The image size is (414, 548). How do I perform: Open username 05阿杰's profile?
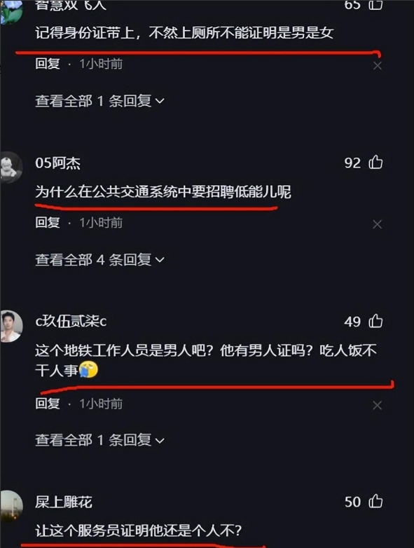(57, 163)
